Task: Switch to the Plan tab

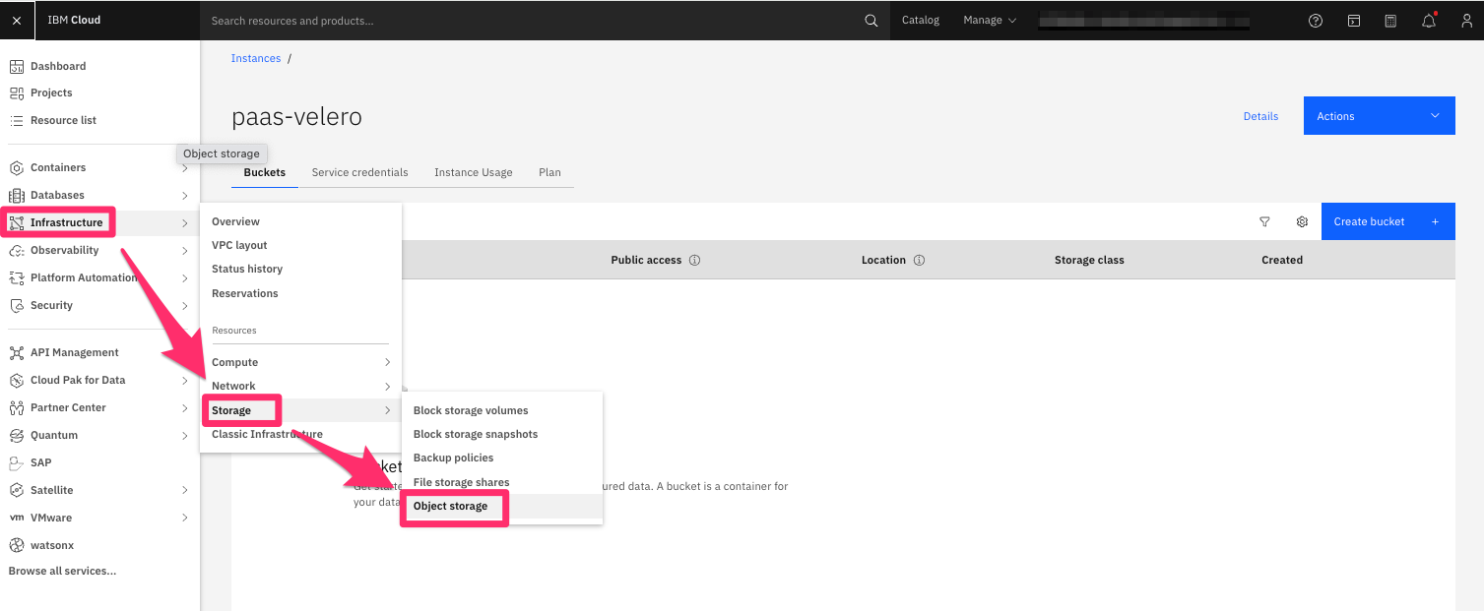Action: click(x=549, y=172)
